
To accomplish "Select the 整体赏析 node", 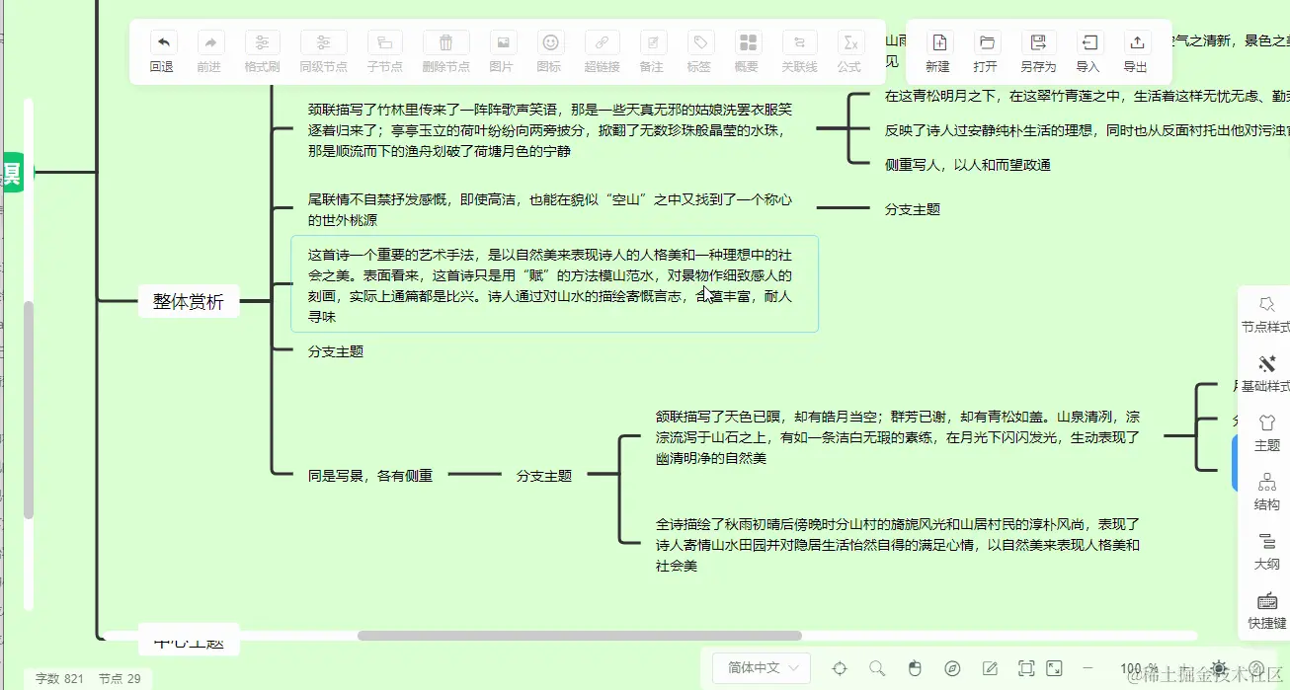I will (188, 301).
